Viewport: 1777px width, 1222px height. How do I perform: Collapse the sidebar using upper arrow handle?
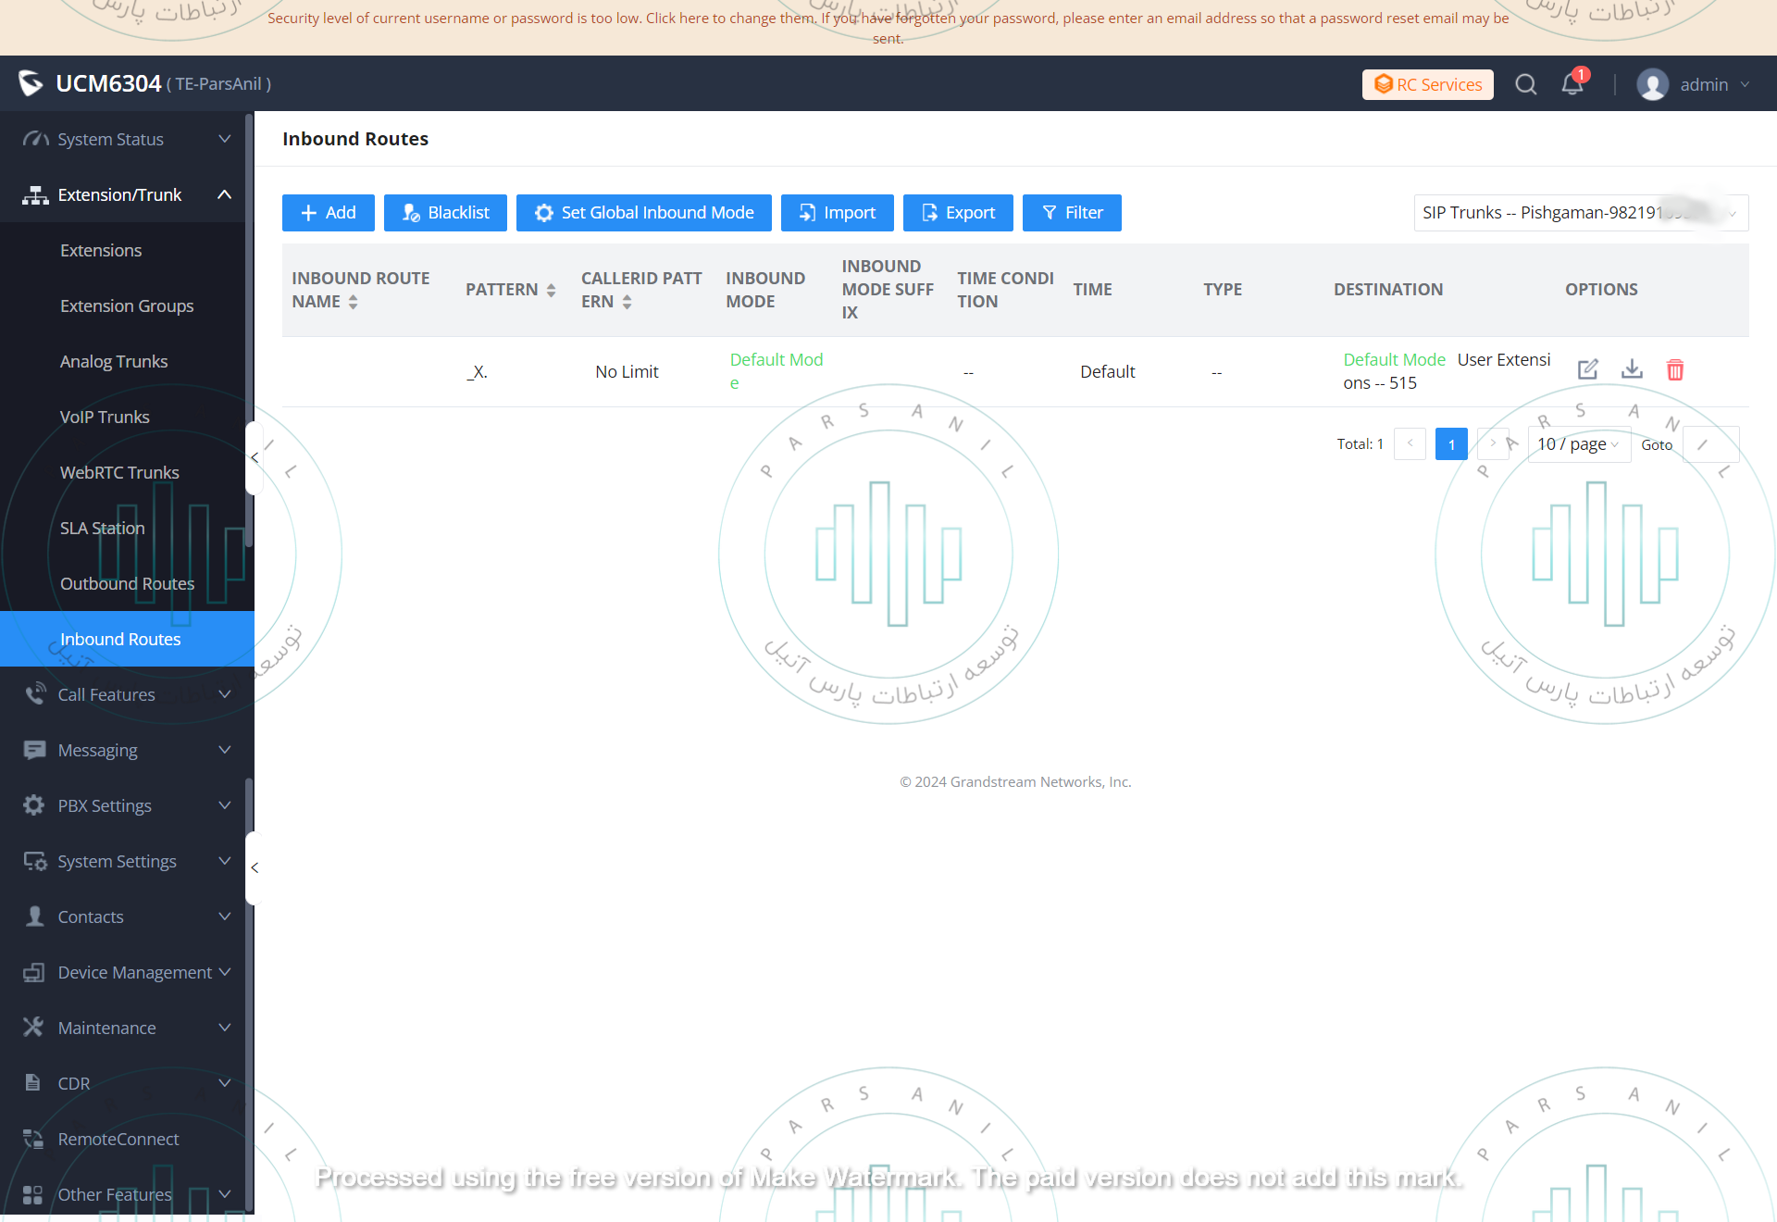click(x=255, y=457)
